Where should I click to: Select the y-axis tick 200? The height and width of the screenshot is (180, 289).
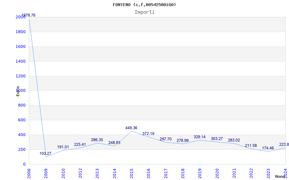click(22, 149)
